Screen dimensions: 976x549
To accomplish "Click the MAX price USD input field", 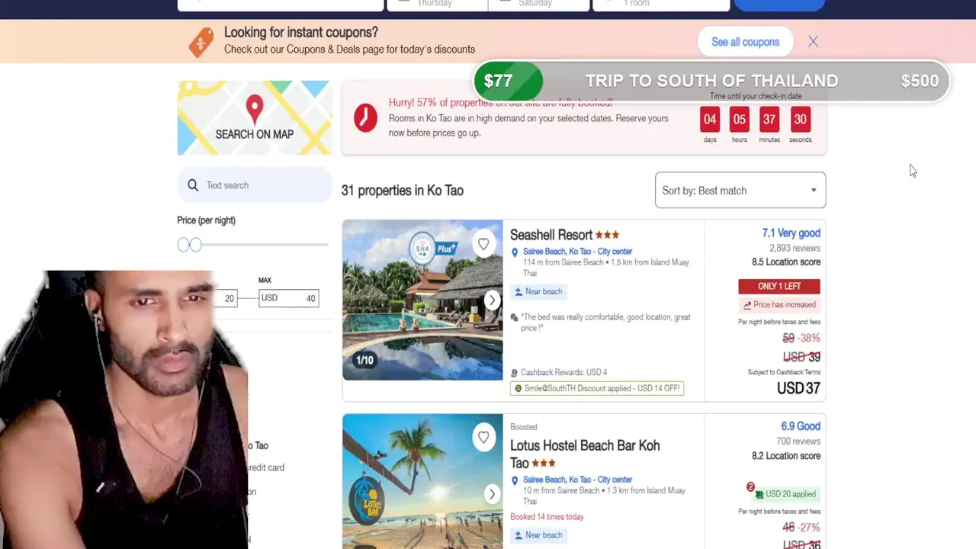I will [x=288, y=298].
